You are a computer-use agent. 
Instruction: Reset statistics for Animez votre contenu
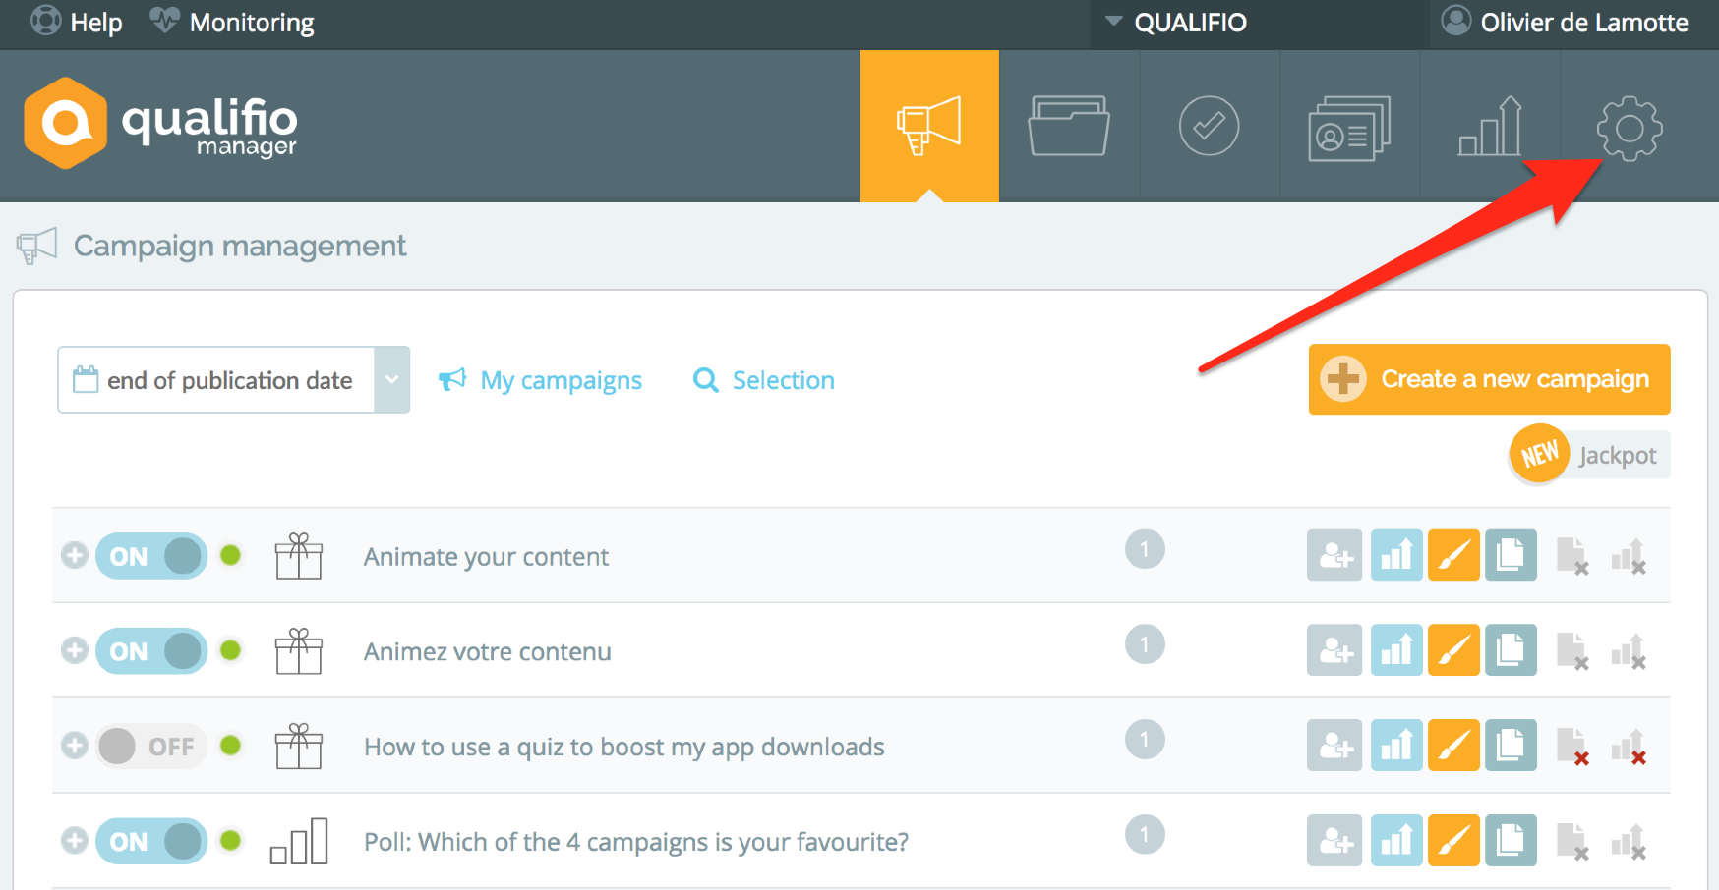(x=1630, y=651)
